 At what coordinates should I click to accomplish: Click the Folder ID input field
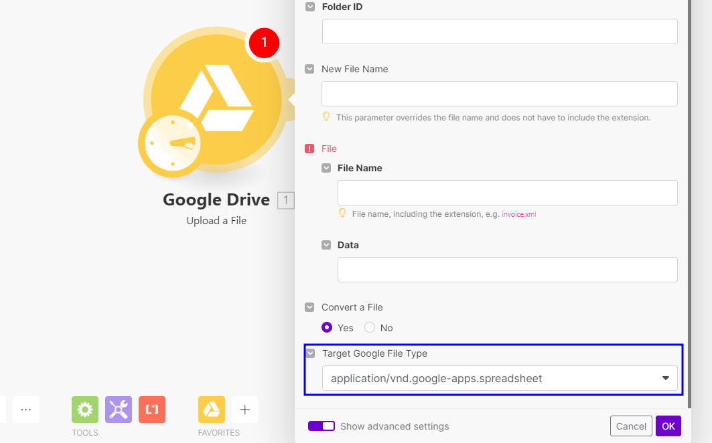tap(500, 31)
